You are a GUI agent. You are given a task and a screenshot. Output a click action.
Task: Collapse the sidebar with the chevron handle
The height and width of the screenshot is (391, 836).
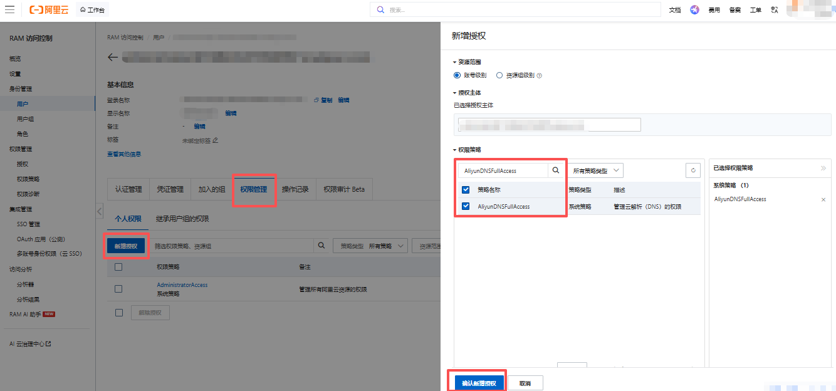99,211
